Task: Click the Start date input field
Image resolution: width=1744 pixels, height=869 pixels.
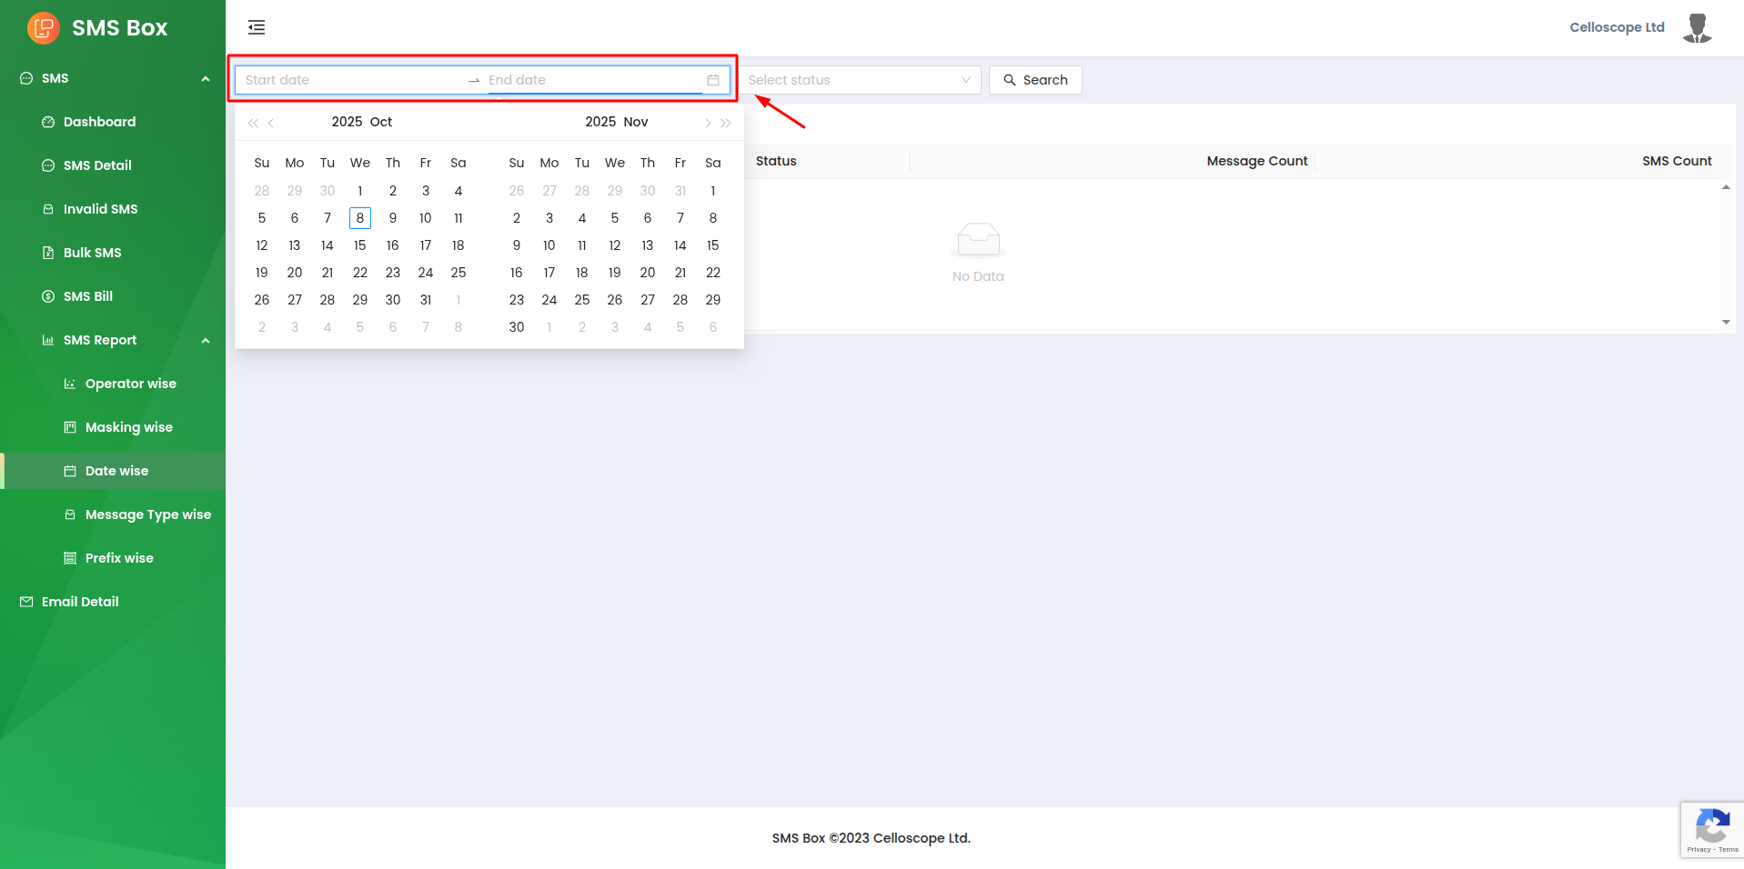Action: coord(350,80)
